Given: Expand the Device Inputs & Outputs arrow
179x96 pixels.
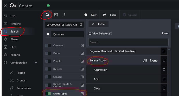Looking at the screenshot, I should click(82, 85).
